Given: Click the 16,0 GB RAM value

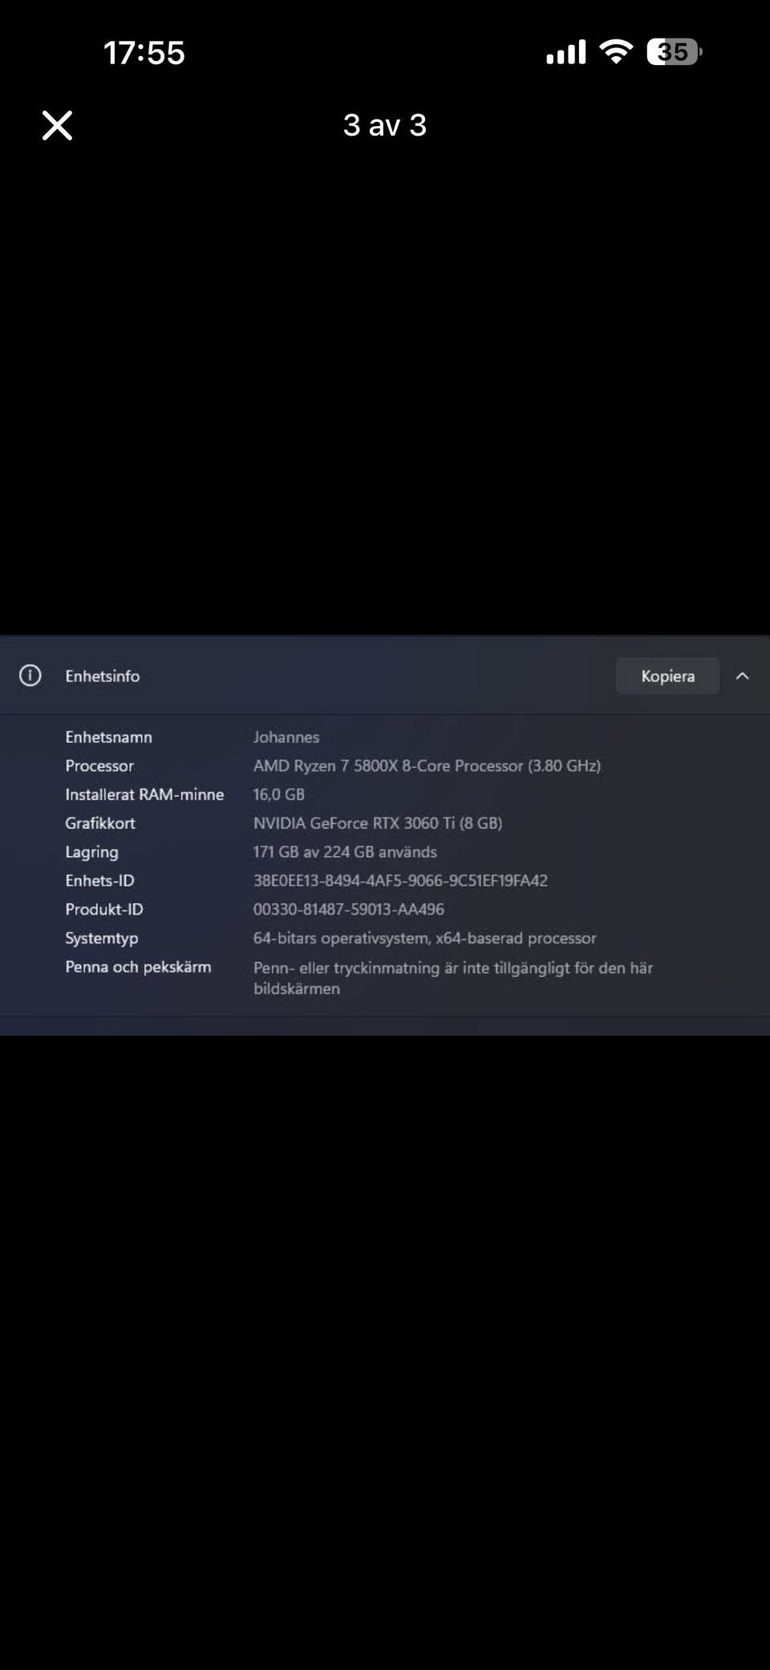Looking at the screenshot, I should [x=279, y=794].
